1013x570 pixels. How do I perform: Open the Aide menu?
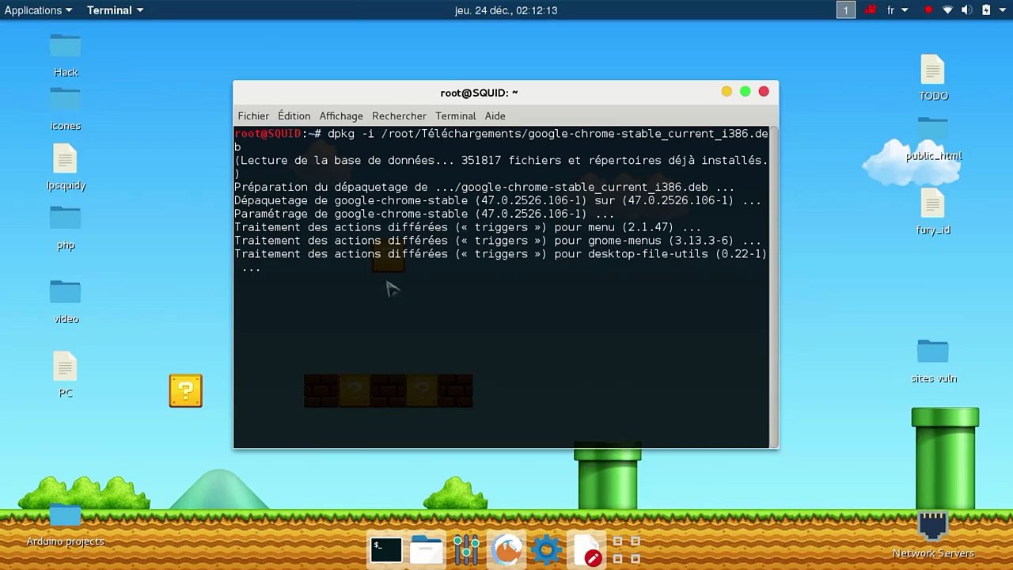(495, 116)
